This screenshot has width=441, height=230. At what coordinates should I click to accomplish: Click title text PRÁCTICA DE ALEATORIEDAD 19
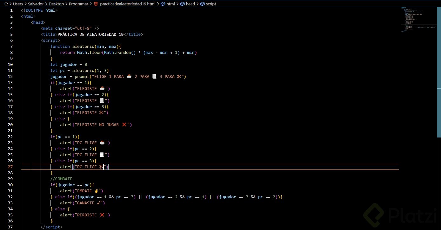(90, 34)
